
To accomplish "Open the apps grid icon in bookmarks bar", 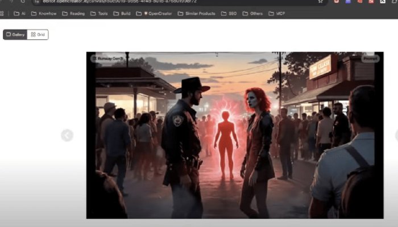I will pos(2,14).
